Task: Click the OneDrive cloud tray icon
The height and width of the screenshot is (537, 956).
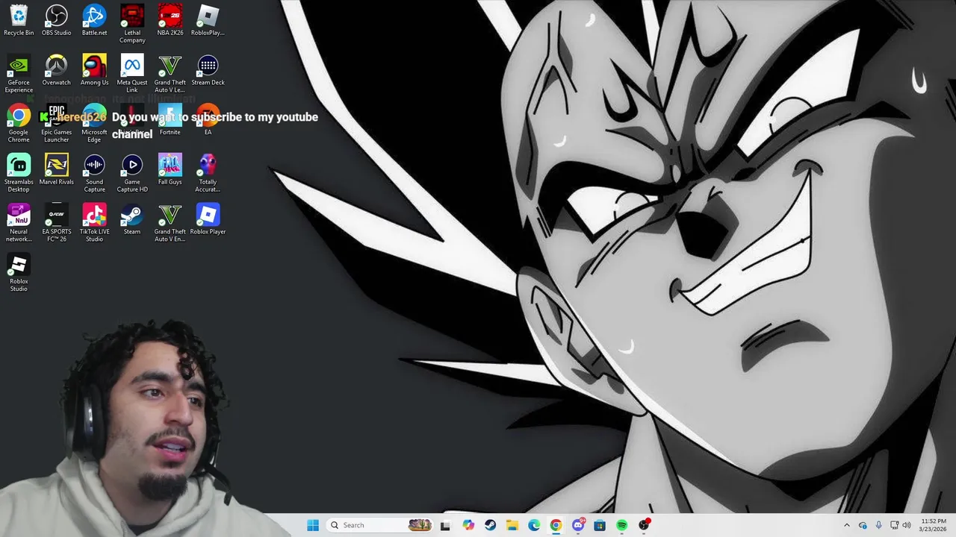Action: [x=863, y=525]
